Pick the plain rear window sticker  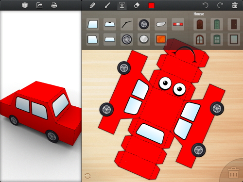(110, 39)
